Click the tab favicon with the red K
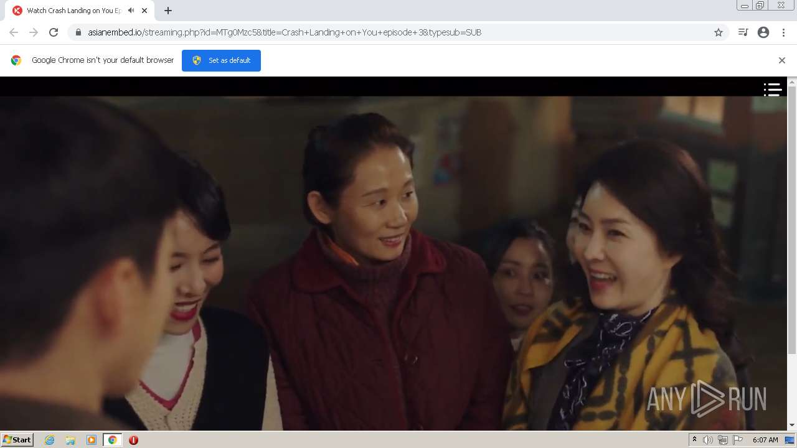797x448 pixels. tap(17, 11)
